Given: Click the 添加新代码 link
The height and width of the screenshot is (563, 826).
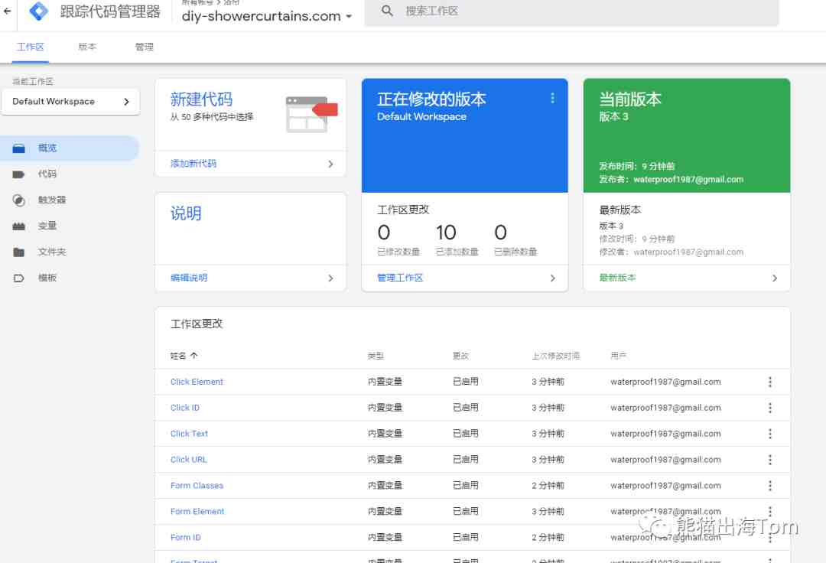Looking at the screenshot, I should tap(193, 164).
